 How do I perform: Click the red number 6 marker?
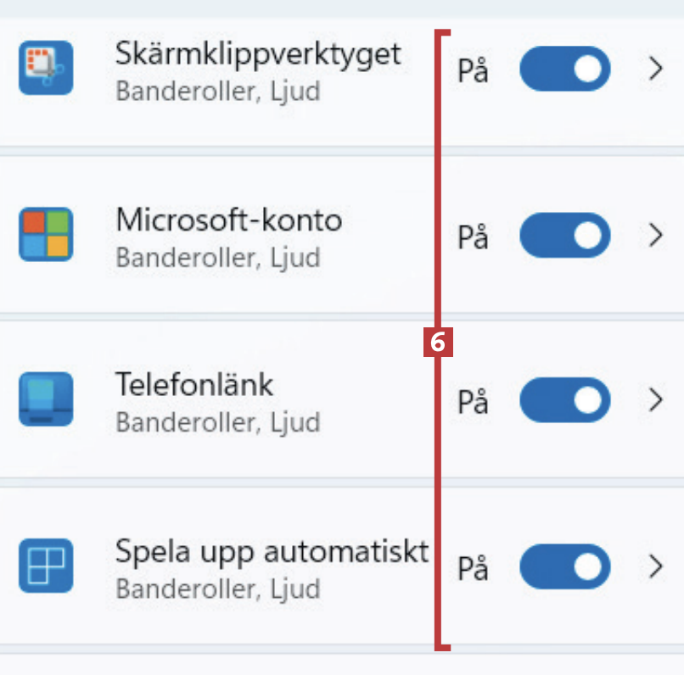click(438, 342)
